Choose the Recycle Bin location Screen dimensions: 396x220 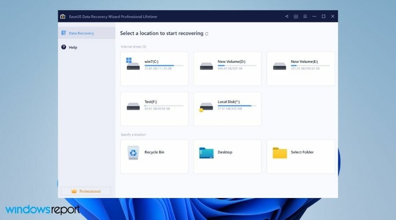pos(154,157)
